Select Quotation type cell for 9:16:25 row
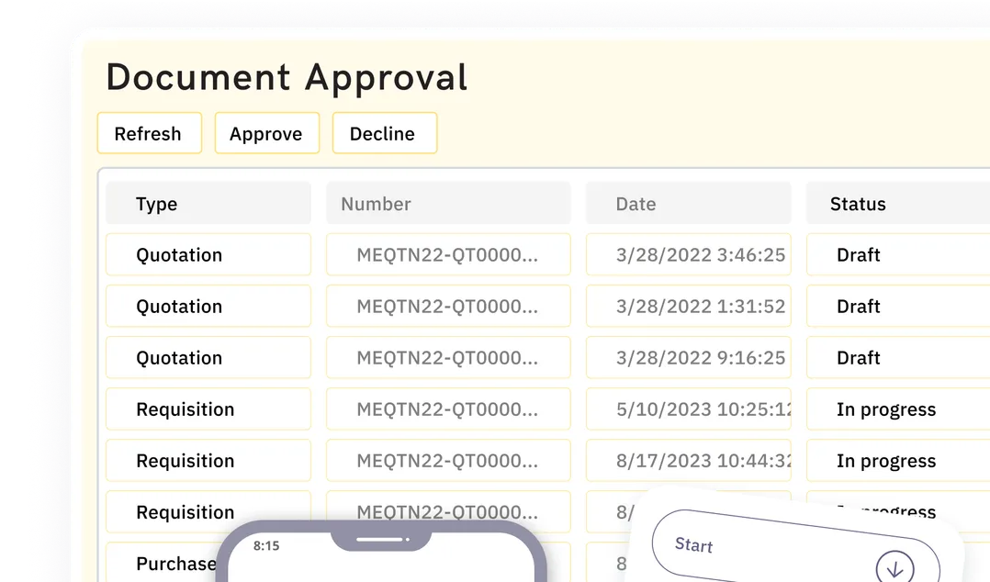 tap(208, 357)
